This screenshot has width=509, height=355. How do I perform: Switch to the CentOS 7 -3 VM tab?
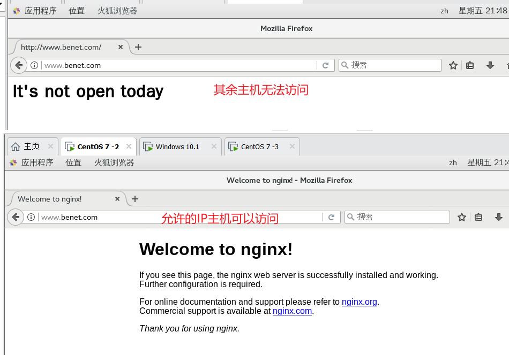click(261, 146)
